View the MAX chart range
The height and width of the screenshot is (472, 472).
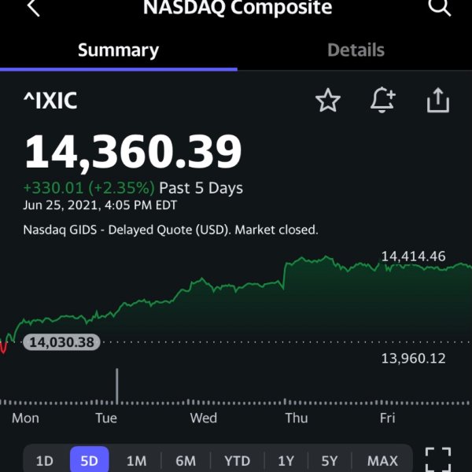click(x=382, y=461)
